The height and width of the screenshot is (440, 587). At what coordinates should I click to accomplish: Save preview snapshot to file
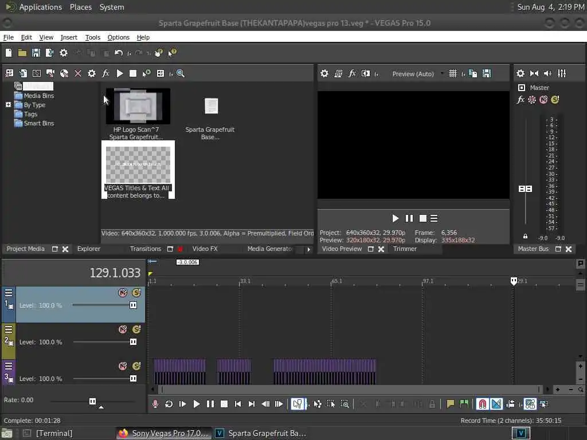click(x=486, y=73)
